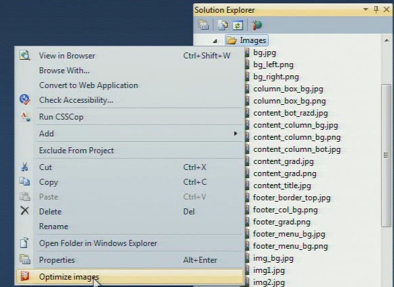
Task: Toggle the auto-hide pin on Solution Explorer
Action: coord(376,10)
